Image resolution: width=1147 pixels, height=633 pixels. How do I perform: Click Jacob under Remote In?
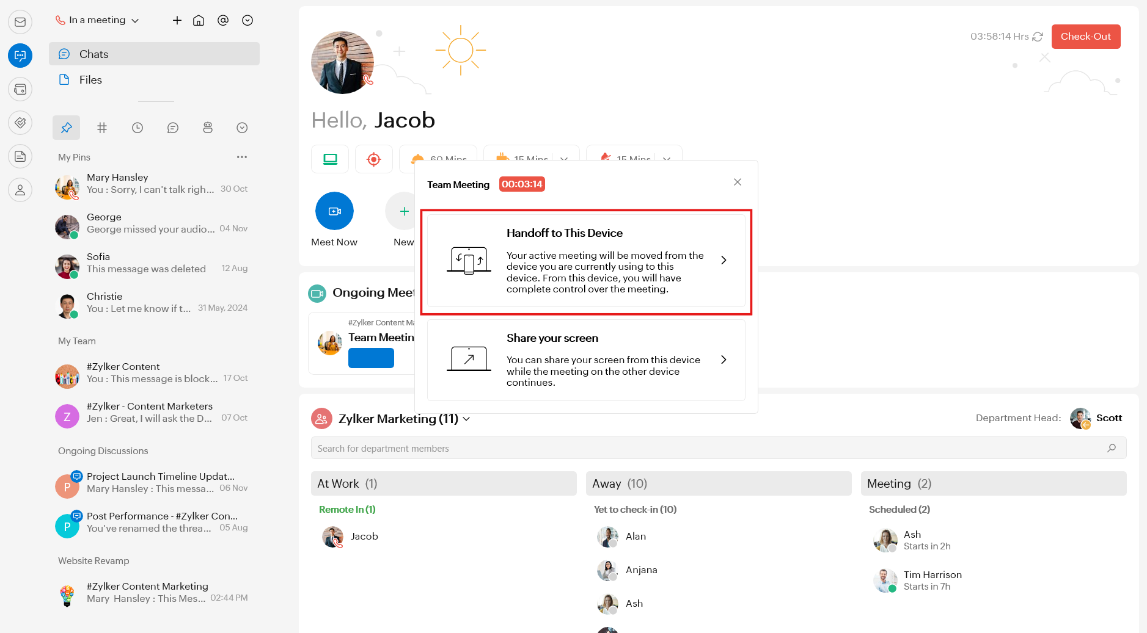[350, 537]
